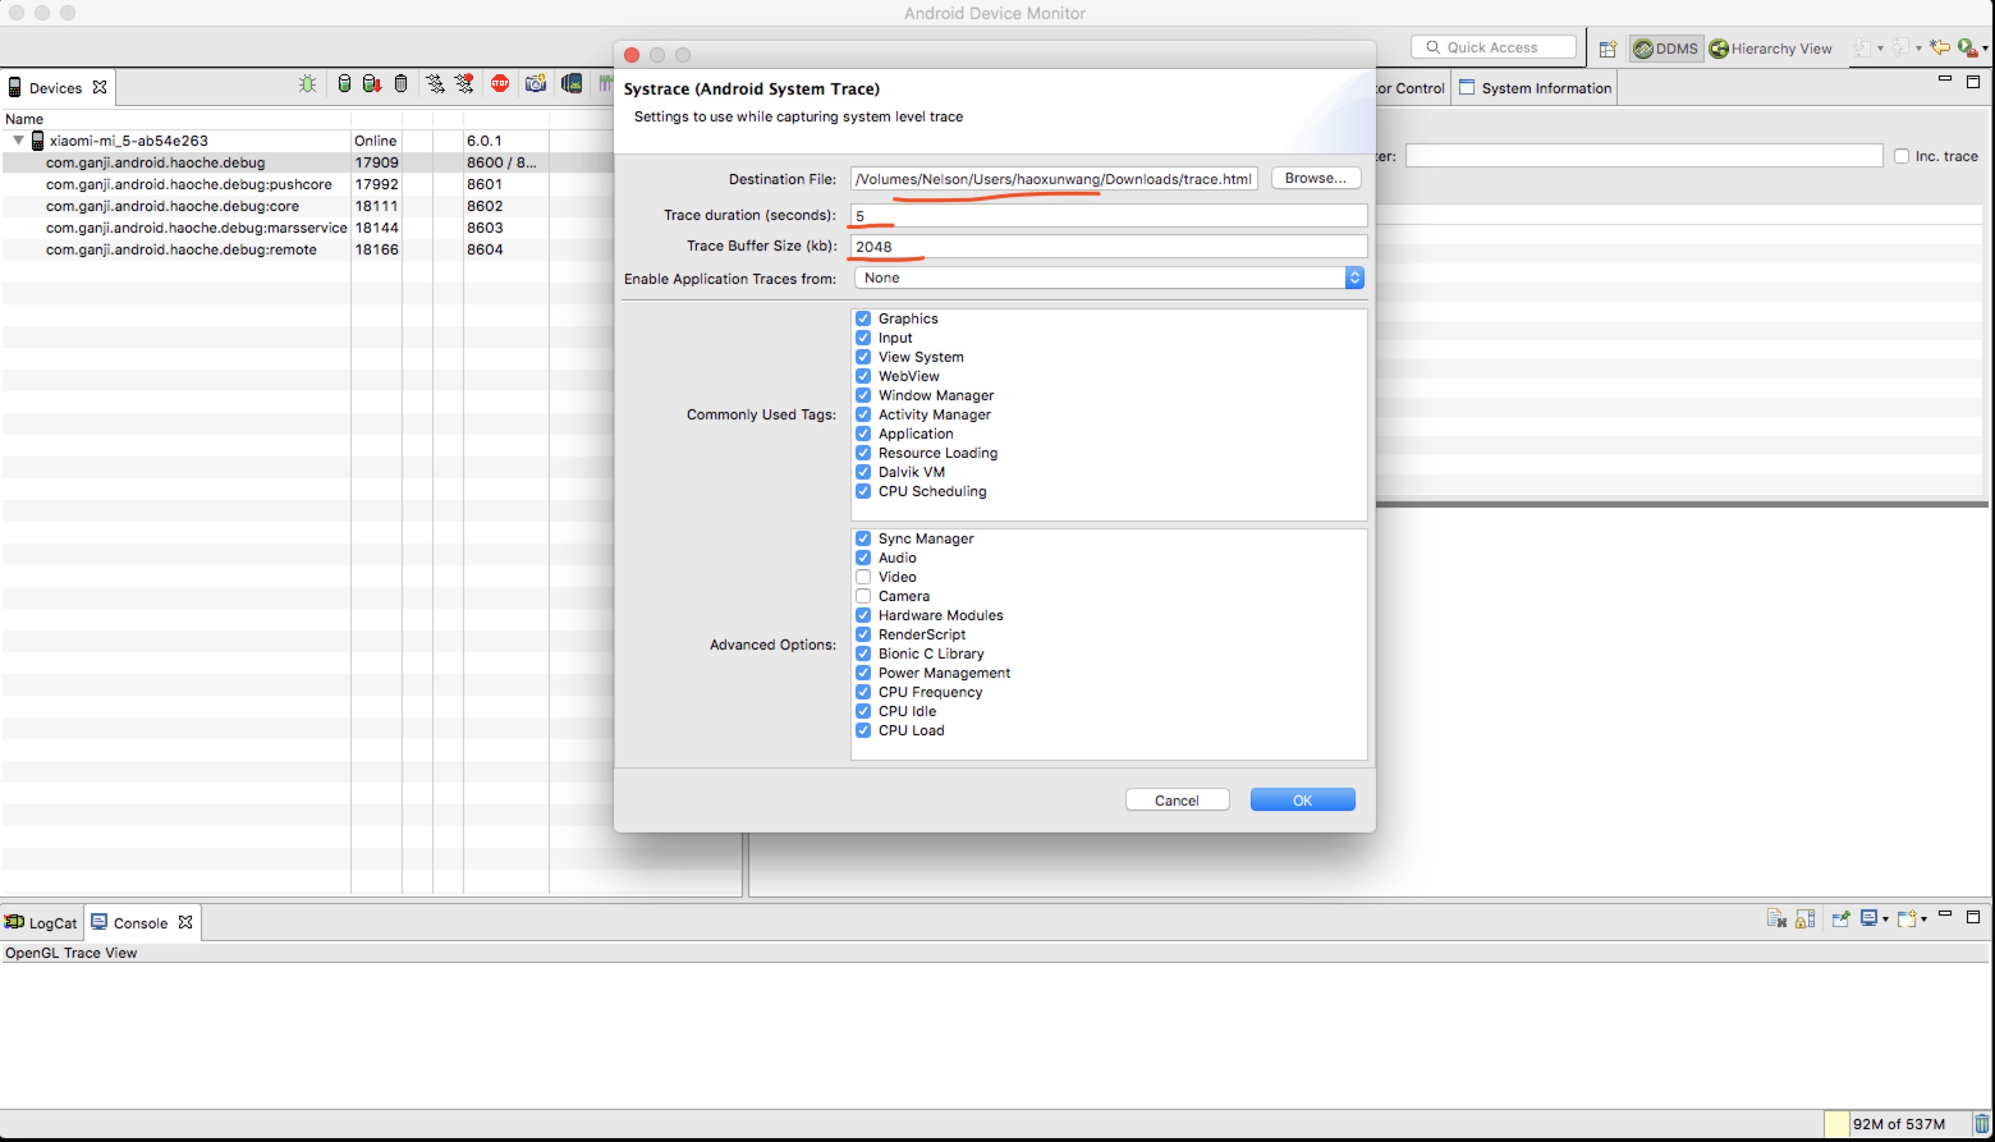Toggle the Window Manager tag
The image size is (1995, 1142).
coord(863,395)
